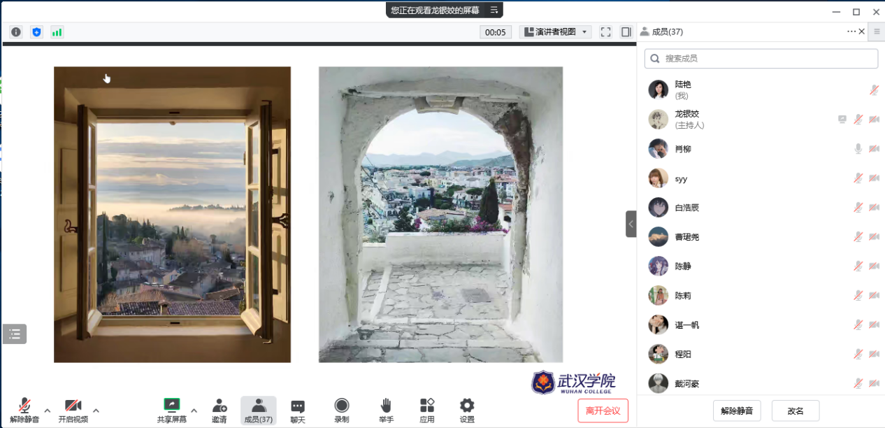This screenshot has height=428, width=885.
Task: Click the red 离开会议 leave button
Action: tap(603, 411)
